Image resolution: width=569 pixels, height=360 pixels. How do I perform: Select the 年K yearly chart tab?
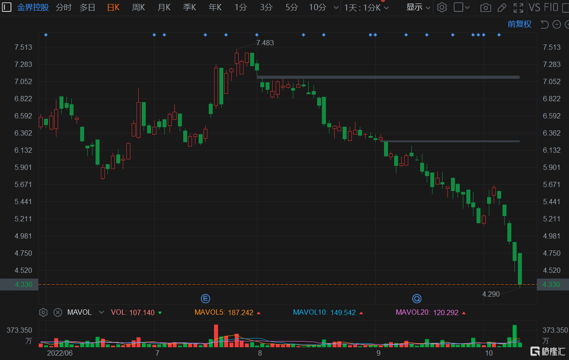coord(215,7)
